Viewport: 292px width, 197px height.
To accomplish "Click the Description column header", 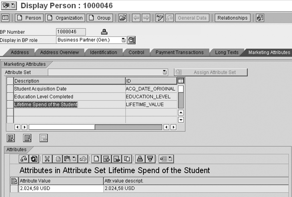I will [70, 81].
